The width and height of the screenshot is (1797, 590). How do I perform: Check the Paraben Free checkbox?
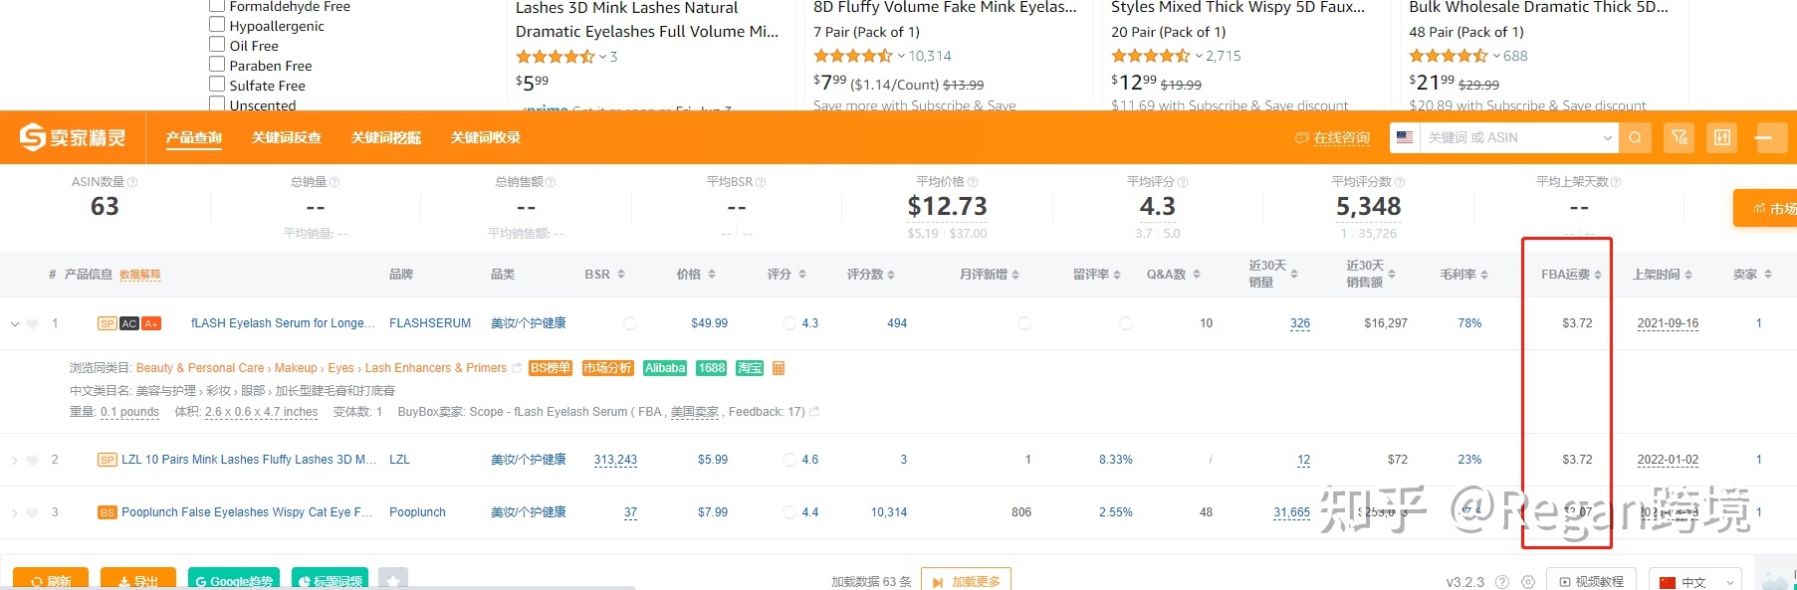point(217,65)
